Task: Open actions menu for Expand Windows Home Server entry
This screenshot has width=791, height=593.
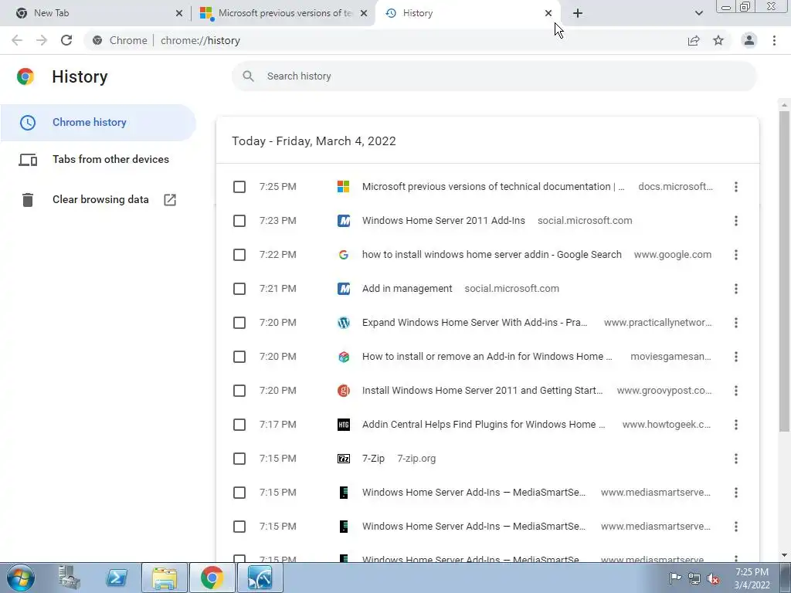Action: 736,323
